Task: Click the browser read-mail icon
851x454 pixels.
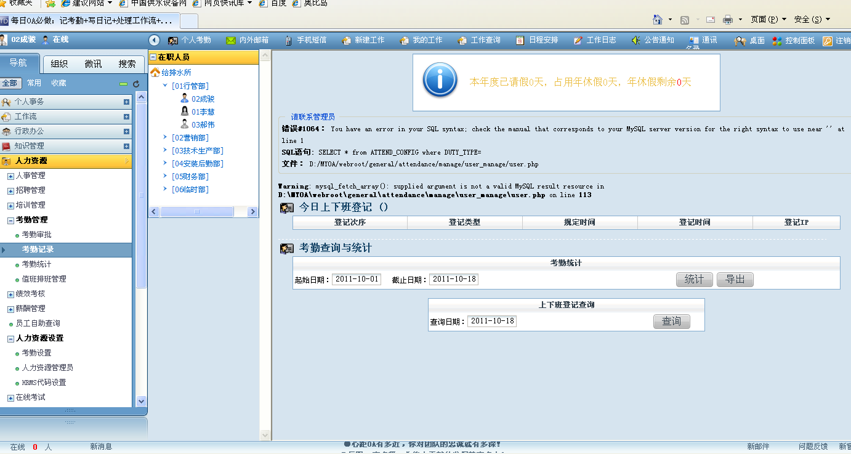Action: (711, 20)
